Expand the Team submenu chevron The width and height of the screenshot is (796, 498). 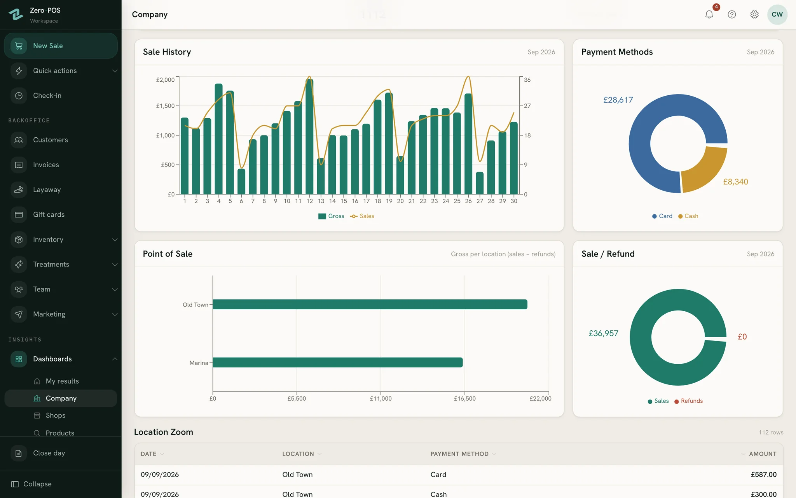115,289
